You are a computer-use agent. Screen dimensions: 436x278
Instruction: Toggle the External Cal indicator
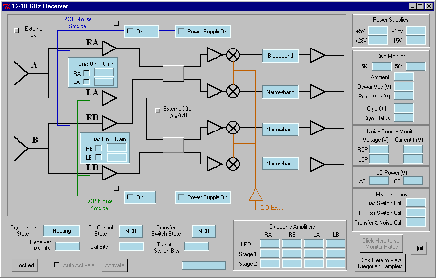[x=17, y=30]
